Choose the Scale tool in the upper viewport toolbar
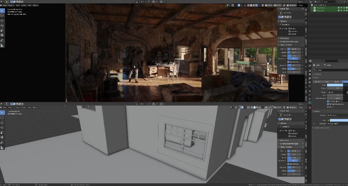The height and width of the screenshot is (186, 348). (2, 30)
